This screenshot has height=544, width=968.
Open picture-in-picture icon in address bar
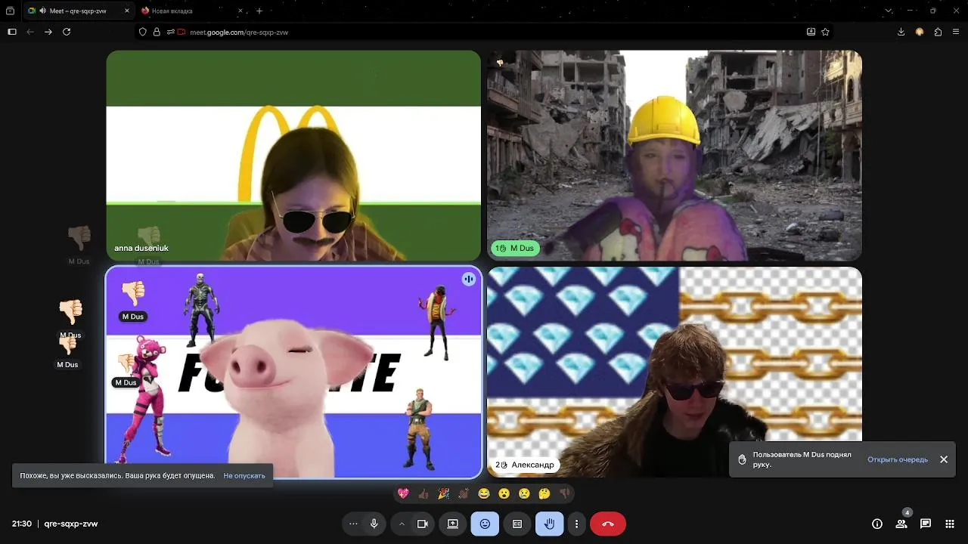point(811,32)
